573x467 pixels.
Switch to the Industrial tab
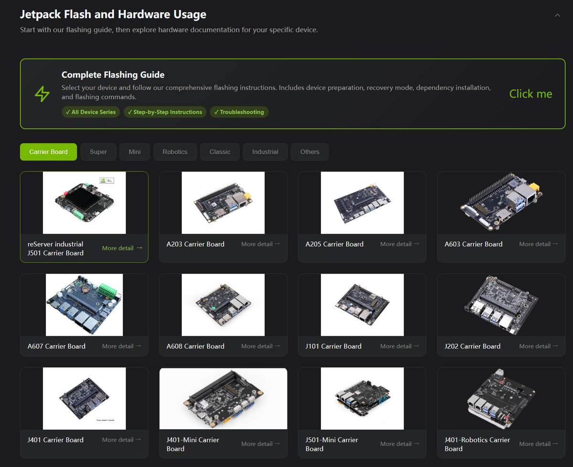click(x=265, y=152)
